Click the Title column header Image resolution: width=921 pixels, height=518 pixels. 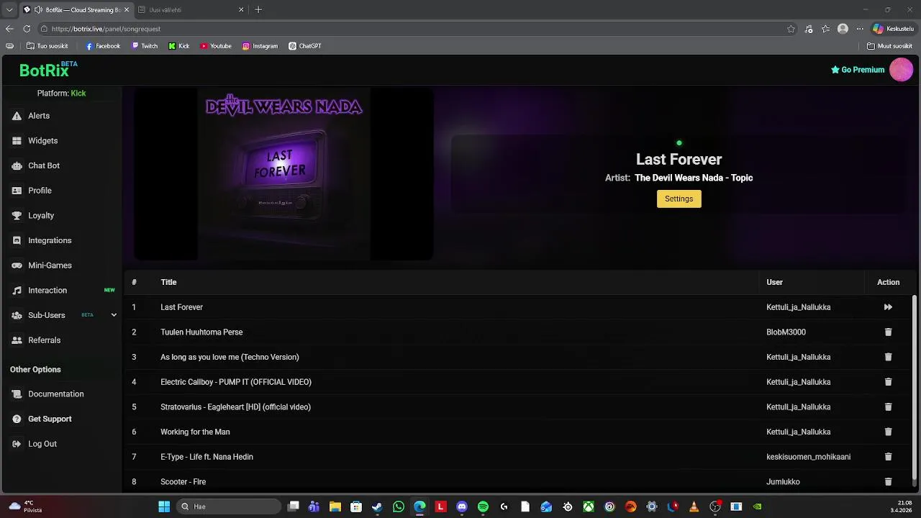pyautogui.click(x=168, y=282)
